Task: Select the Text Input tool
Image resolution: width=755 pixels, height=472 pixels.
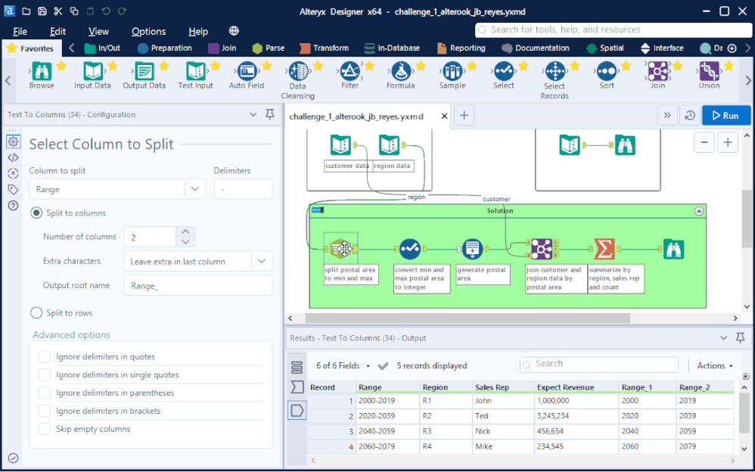Action: (x=195, y=71)
